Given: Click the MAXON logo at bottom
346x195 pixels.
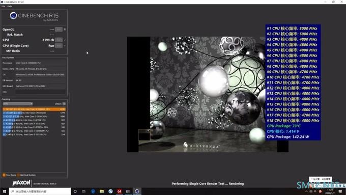Looking at the screenshot, I should coord(21,183).
